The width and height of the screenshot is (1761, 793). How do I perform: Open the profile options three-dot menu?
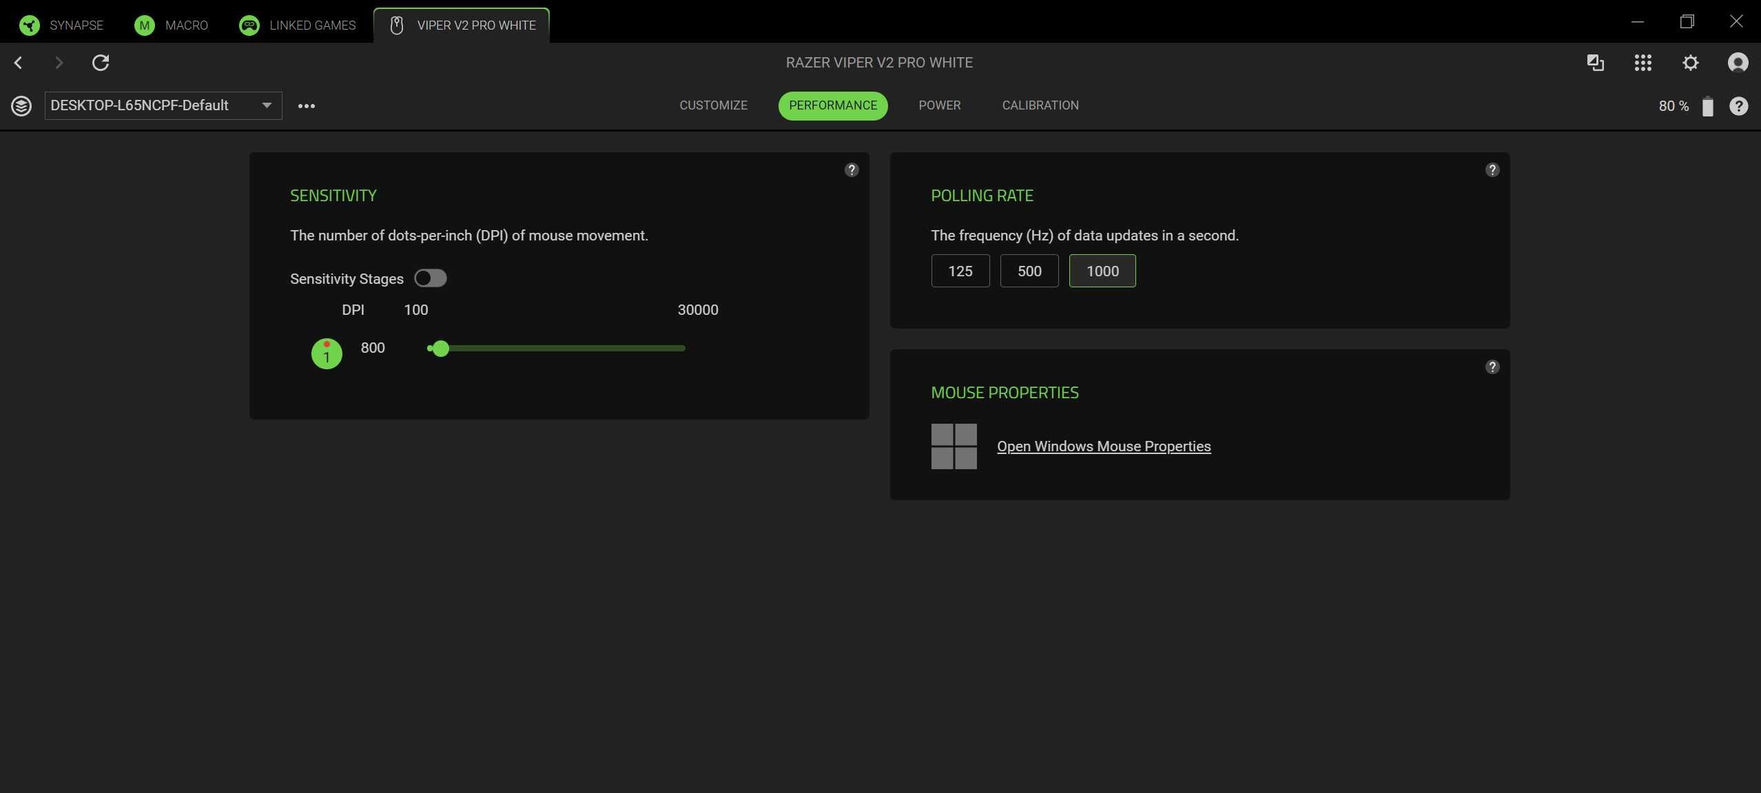pyautogui.click(x=307, y=106)
